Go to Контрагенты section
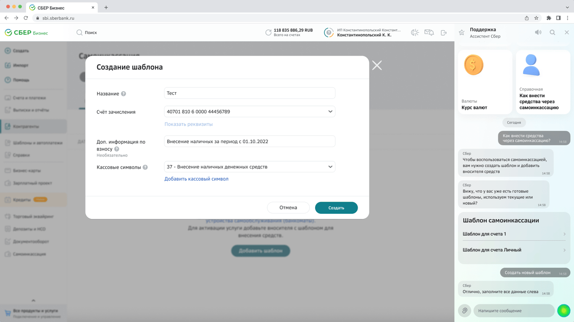The image size is (574, 322). (33, 126)
